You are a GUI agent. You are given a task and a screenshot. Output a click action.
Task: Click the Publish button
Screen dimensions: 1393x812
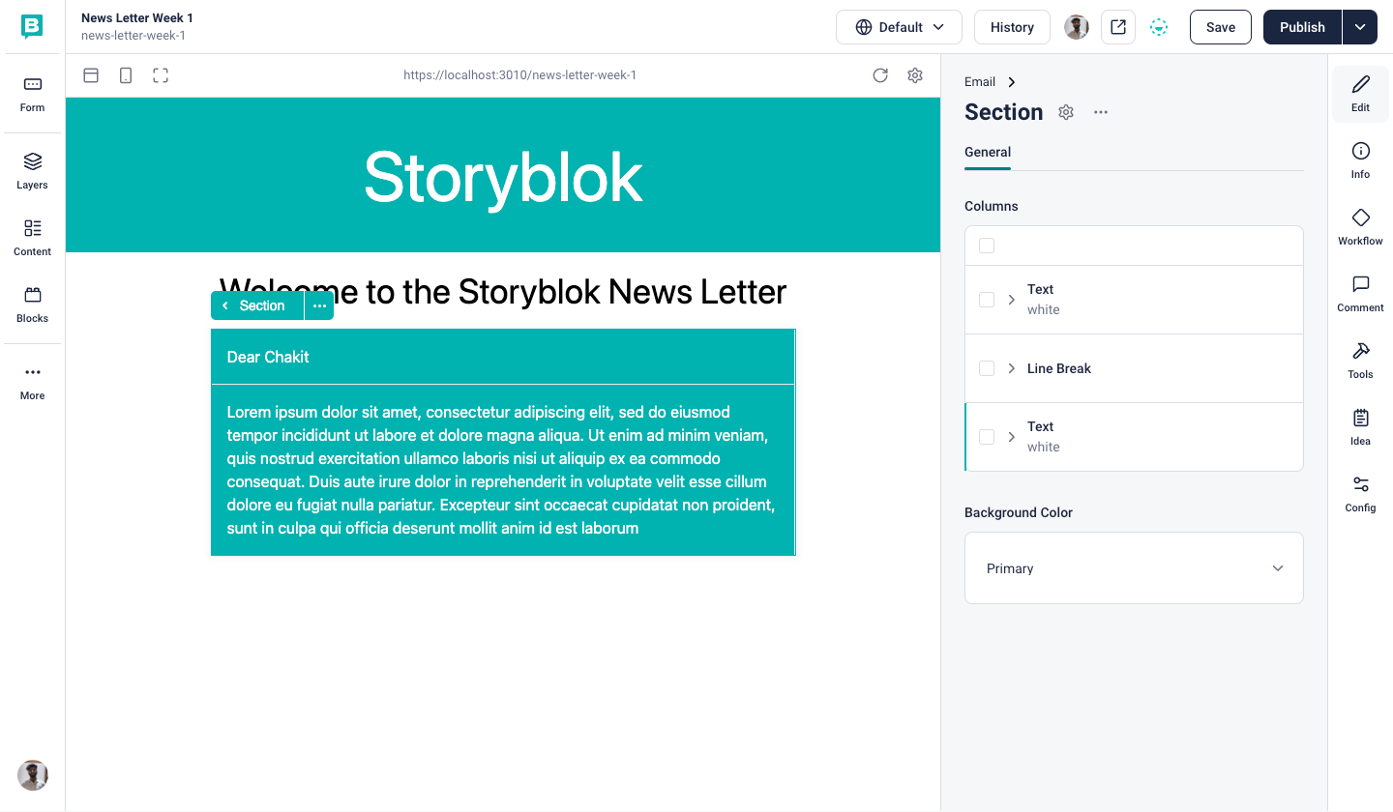[1302, 27]
